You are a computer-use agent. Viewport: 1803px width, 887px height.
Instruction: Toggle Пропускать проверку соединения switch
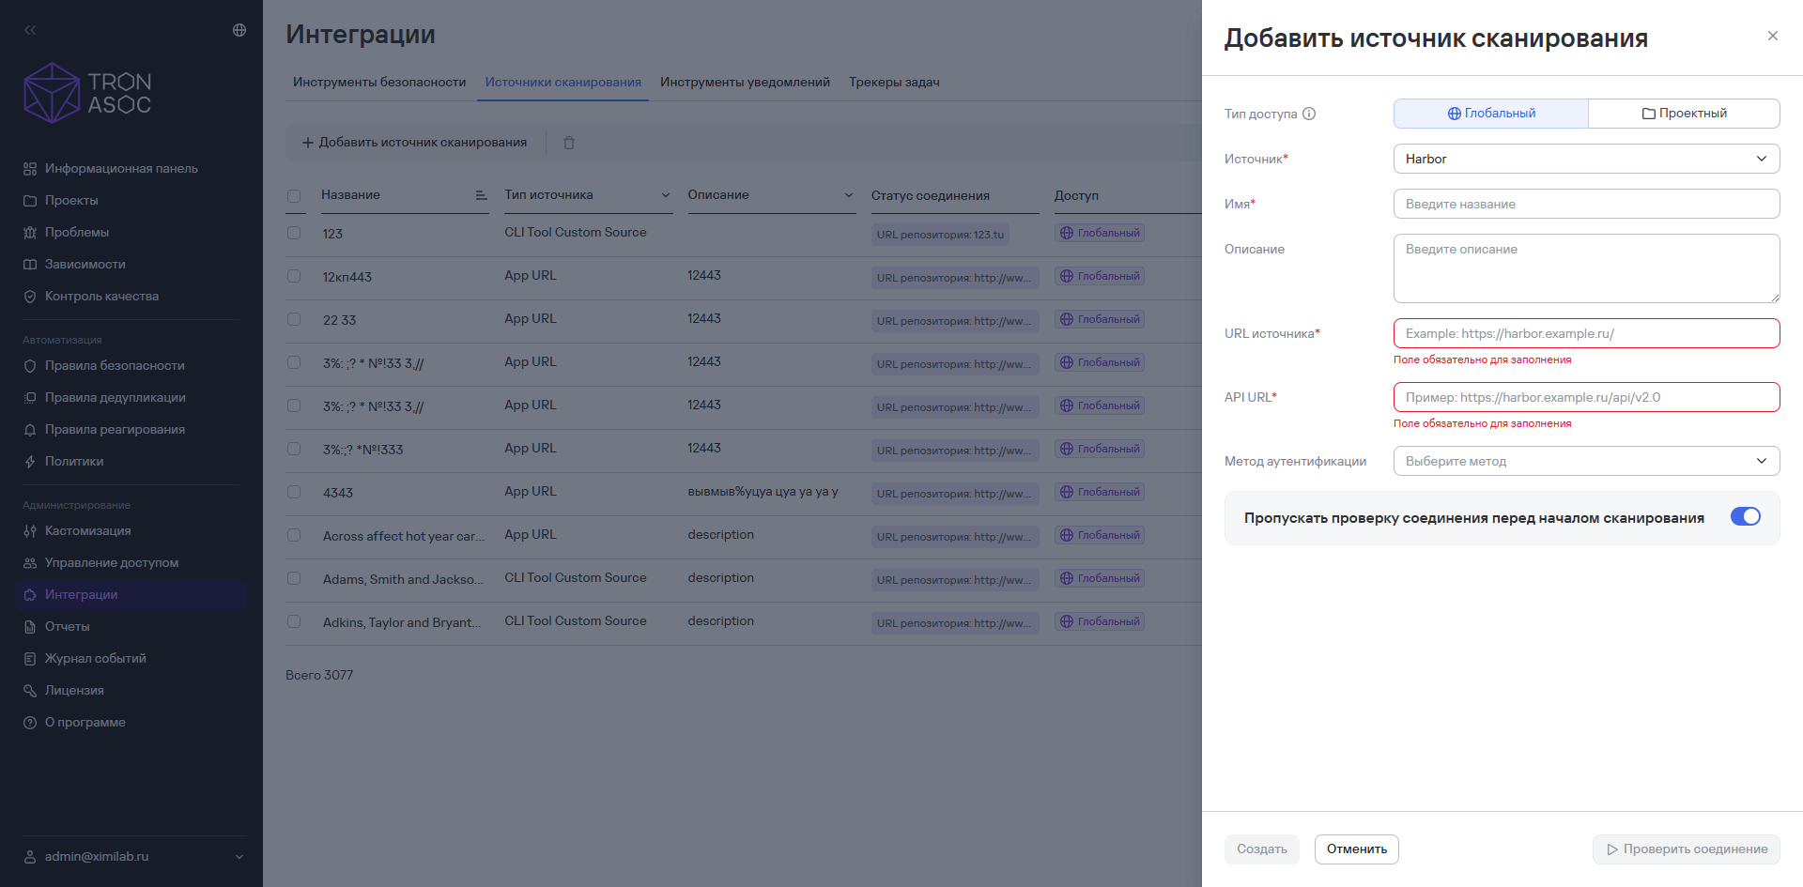pyautogui.click(x=1746, y=517)
